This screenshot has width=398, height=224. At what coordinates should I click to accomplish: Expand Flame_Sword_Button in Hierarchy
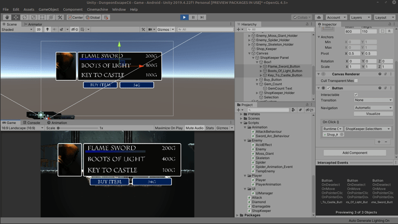point(261,66)
